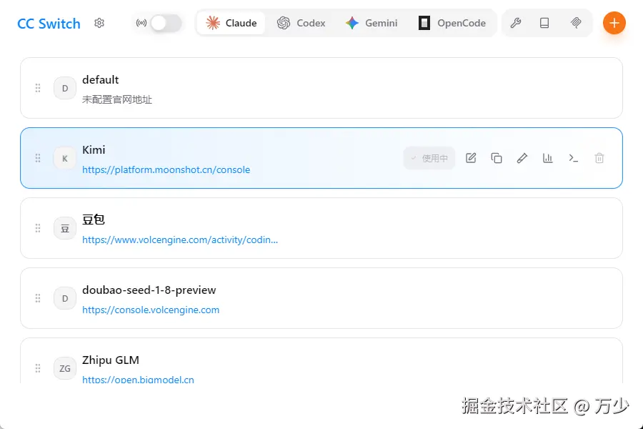Open the console.volcengine.com link

(151, 310)
